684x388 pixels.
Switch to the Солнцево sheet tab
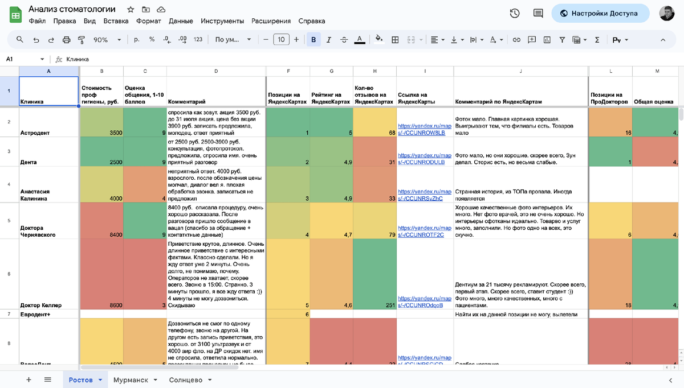coord(190,379)
